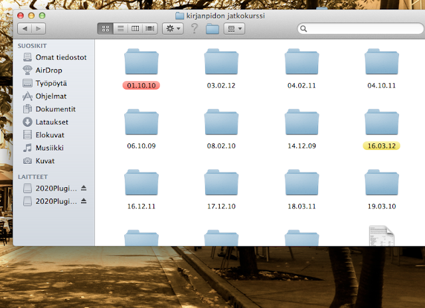Select the folder 17.12.10
This screenshot has height=308, width=425.
pyautogui.click(x=221, y=190)
